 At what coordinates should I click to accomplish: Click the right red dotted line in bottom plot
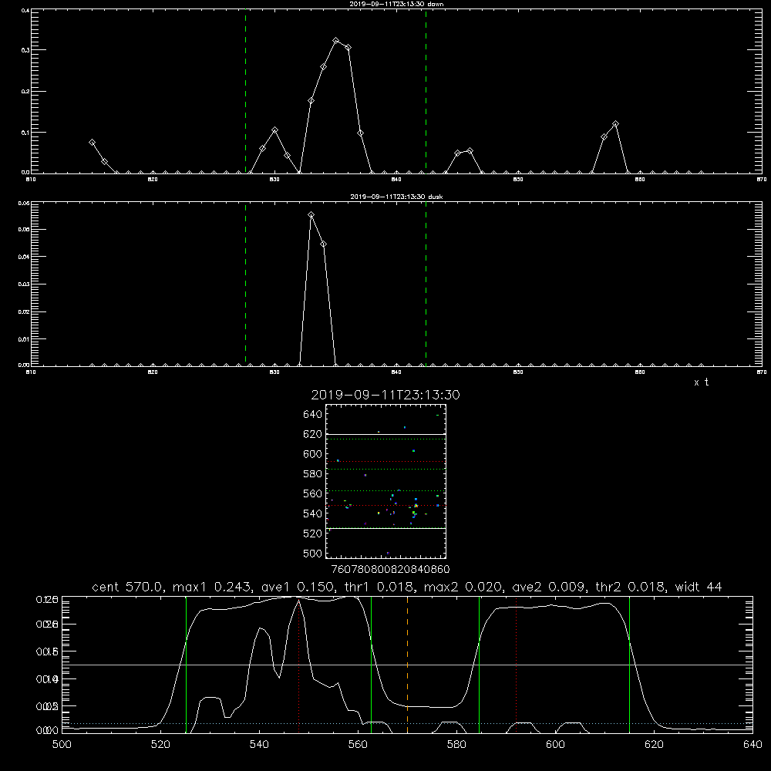click(517, 665)
